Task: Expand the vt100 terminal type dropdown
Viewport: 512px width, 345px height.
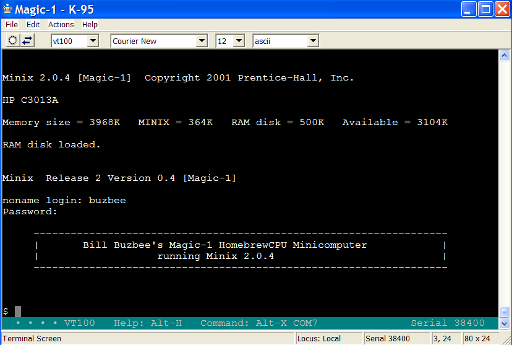Action: [x=93, y=41]
